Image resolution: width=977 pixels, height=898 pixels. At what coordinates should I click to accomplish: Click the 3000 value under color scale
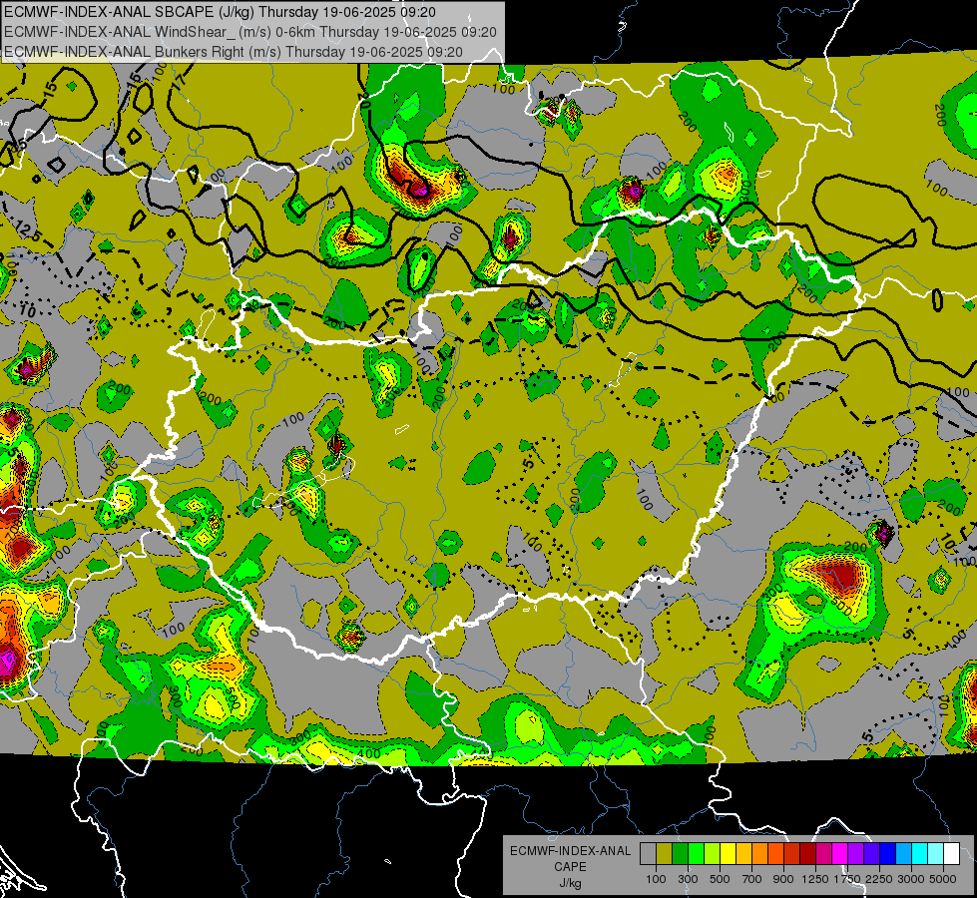pyautogui.click(x=911, y=879)
